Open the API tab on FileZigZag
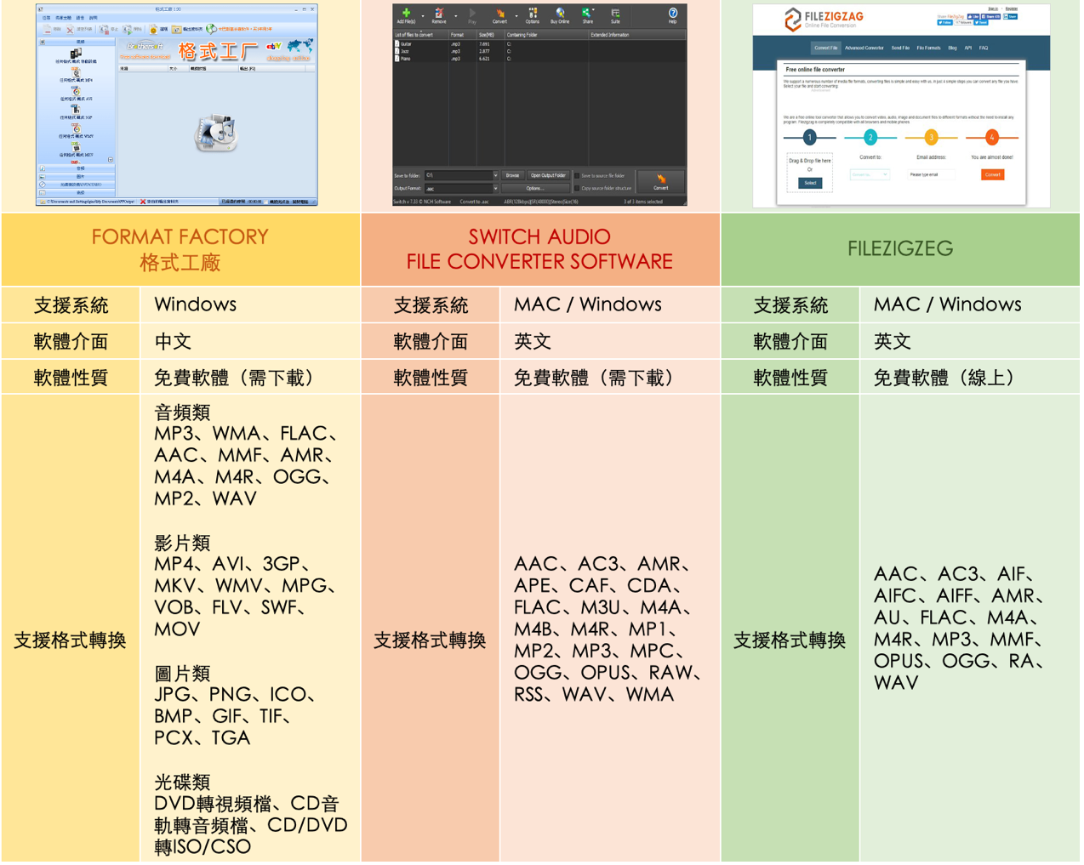1084x865 pixels. pyautogui.click(x=967, y=48)
